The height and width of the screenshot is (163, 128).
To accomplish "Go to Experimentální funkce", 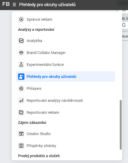I will coord(45,65).
